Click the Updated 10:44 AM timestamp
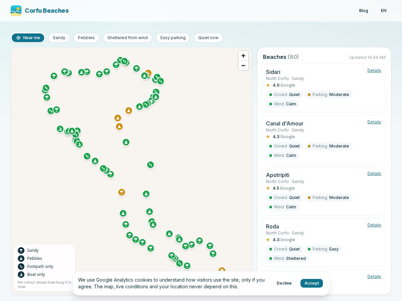This screenshot has width=402, height=301. (367, 58)
